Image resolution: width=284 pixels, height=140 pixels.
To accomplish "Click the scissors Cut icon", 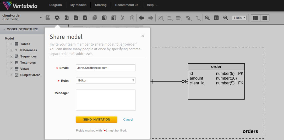I will click(122, 18).
